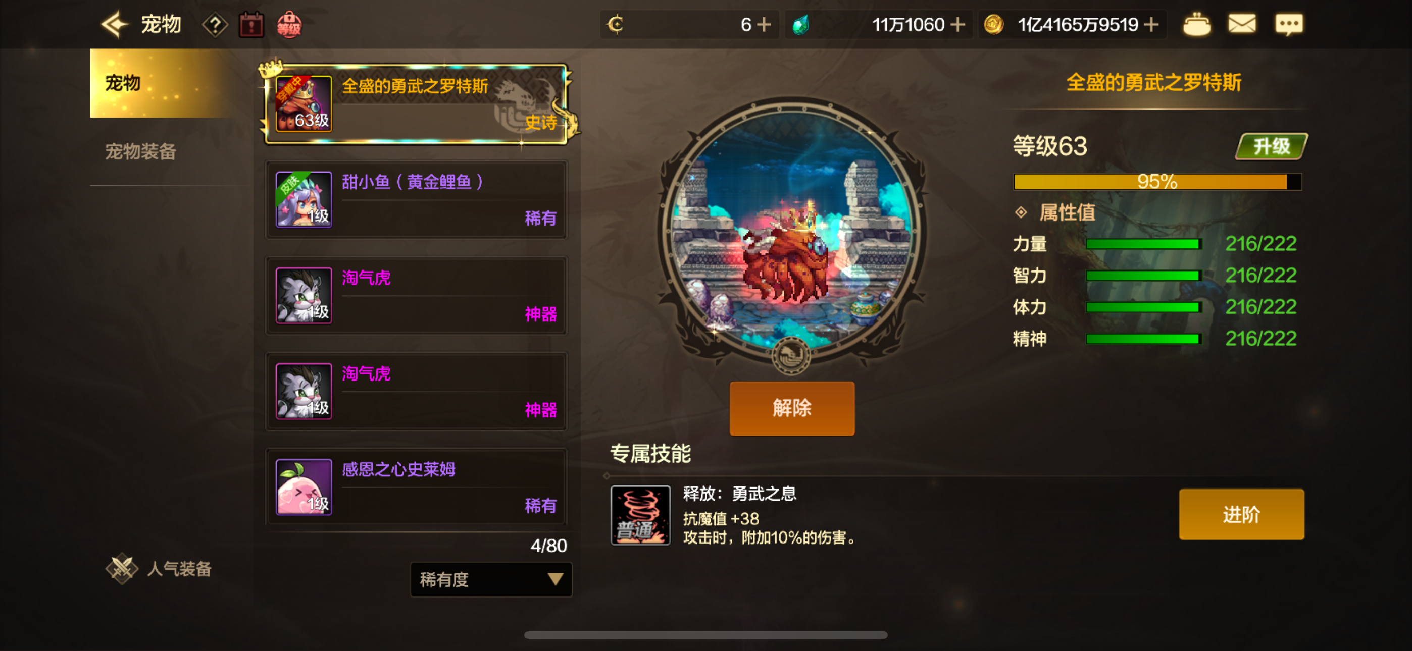The image size is (1412, 651).
Task: Go back using the arrow icon
Action: pyautogui.click(x=115, y=25)
